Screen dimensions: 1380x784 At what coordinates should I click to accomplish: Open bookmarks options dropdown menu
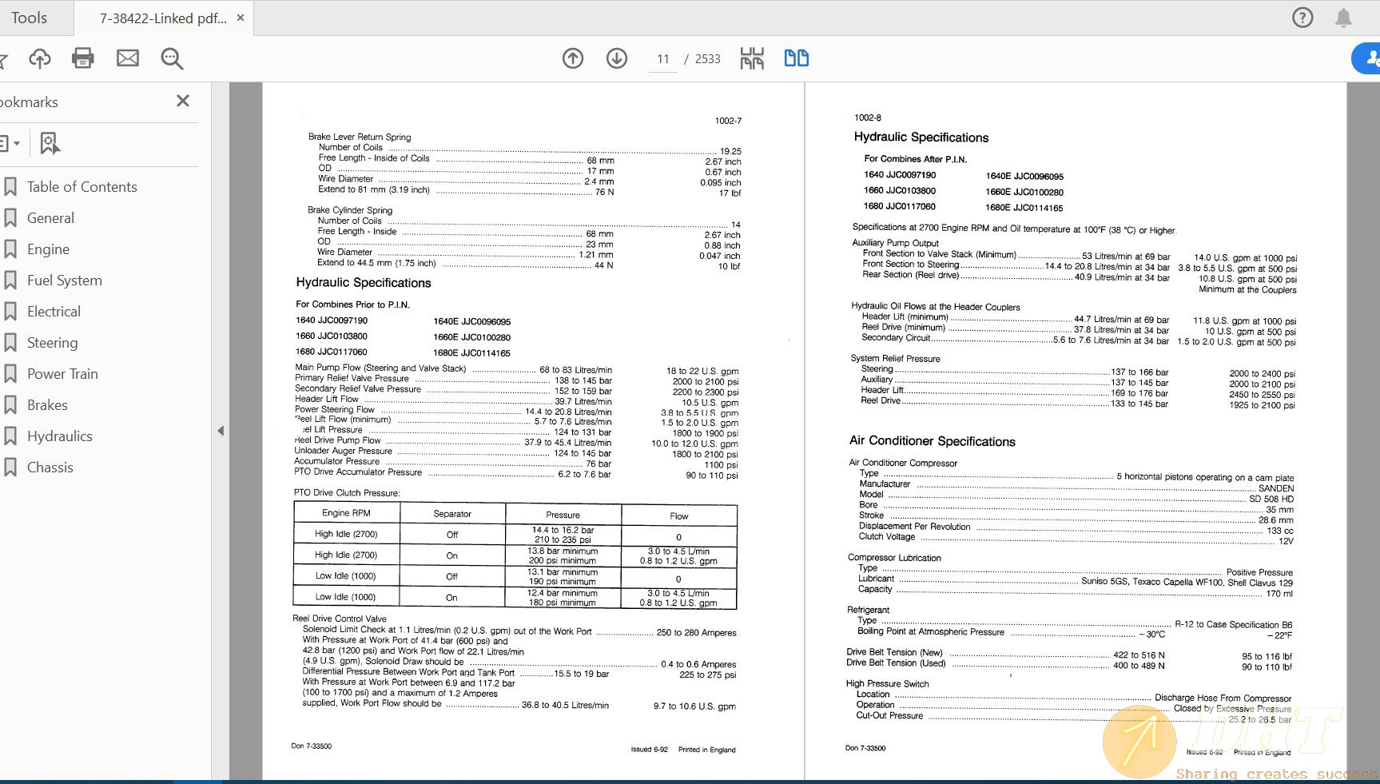[x=10, y=144]
